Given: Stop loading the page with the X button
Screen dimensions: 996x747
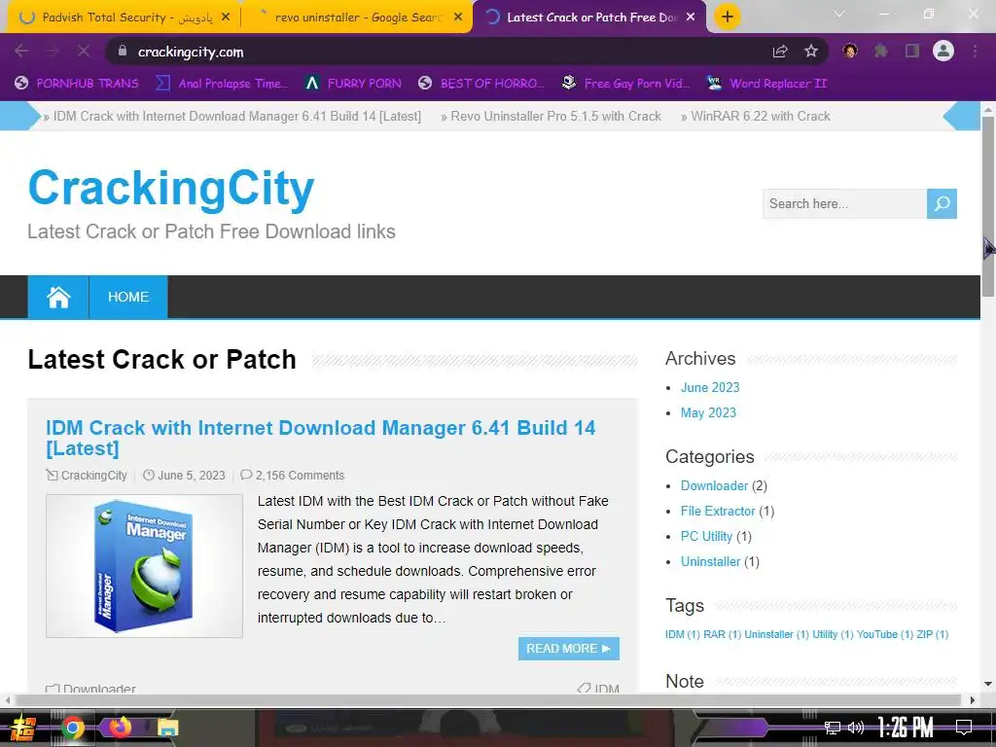Looking at the screenshot, I should (x=84, y=52).
